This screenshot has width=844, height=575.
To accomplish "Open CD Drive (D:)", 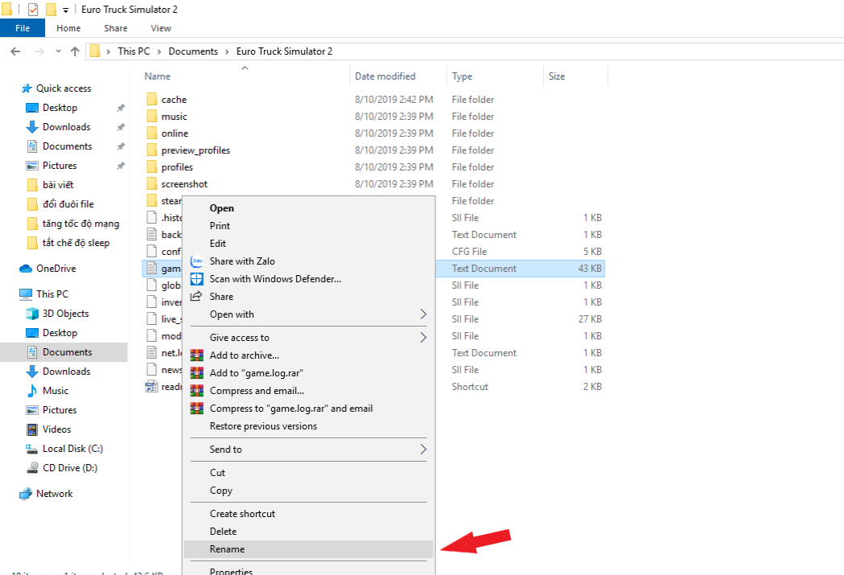I will (70, 468).
